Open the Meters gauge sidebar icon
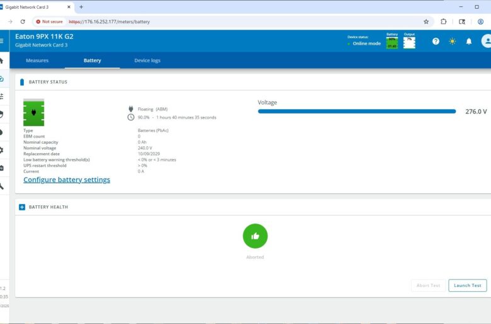Viewport: 491px width, 324px height. point(2,78)
